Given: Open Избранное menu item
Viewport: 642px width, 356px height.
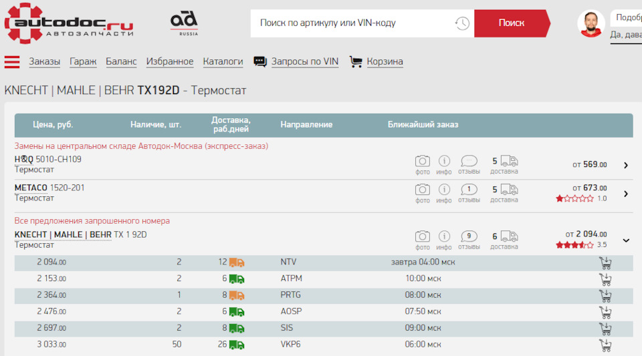Looking at the screenshot, I should tap(170, 61).
